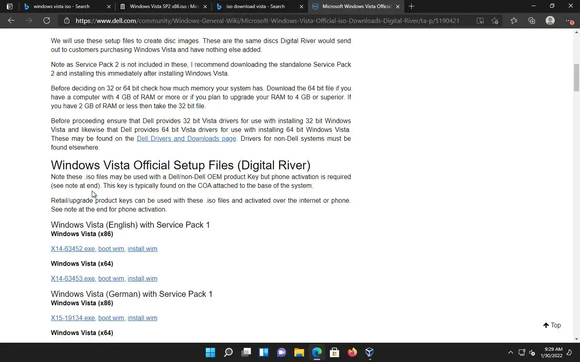Download boot.wim for English Vista x86
The width and height of the screenshot is (580, 362).
click(111, 249)
